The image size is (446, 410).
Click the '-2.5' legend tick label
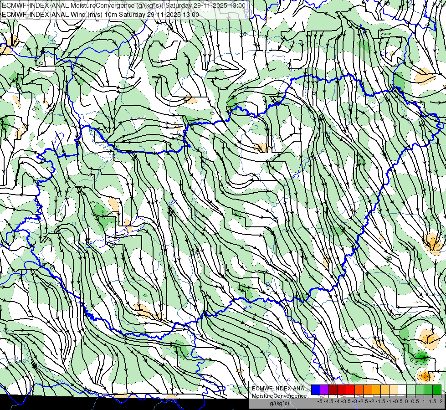363,401
